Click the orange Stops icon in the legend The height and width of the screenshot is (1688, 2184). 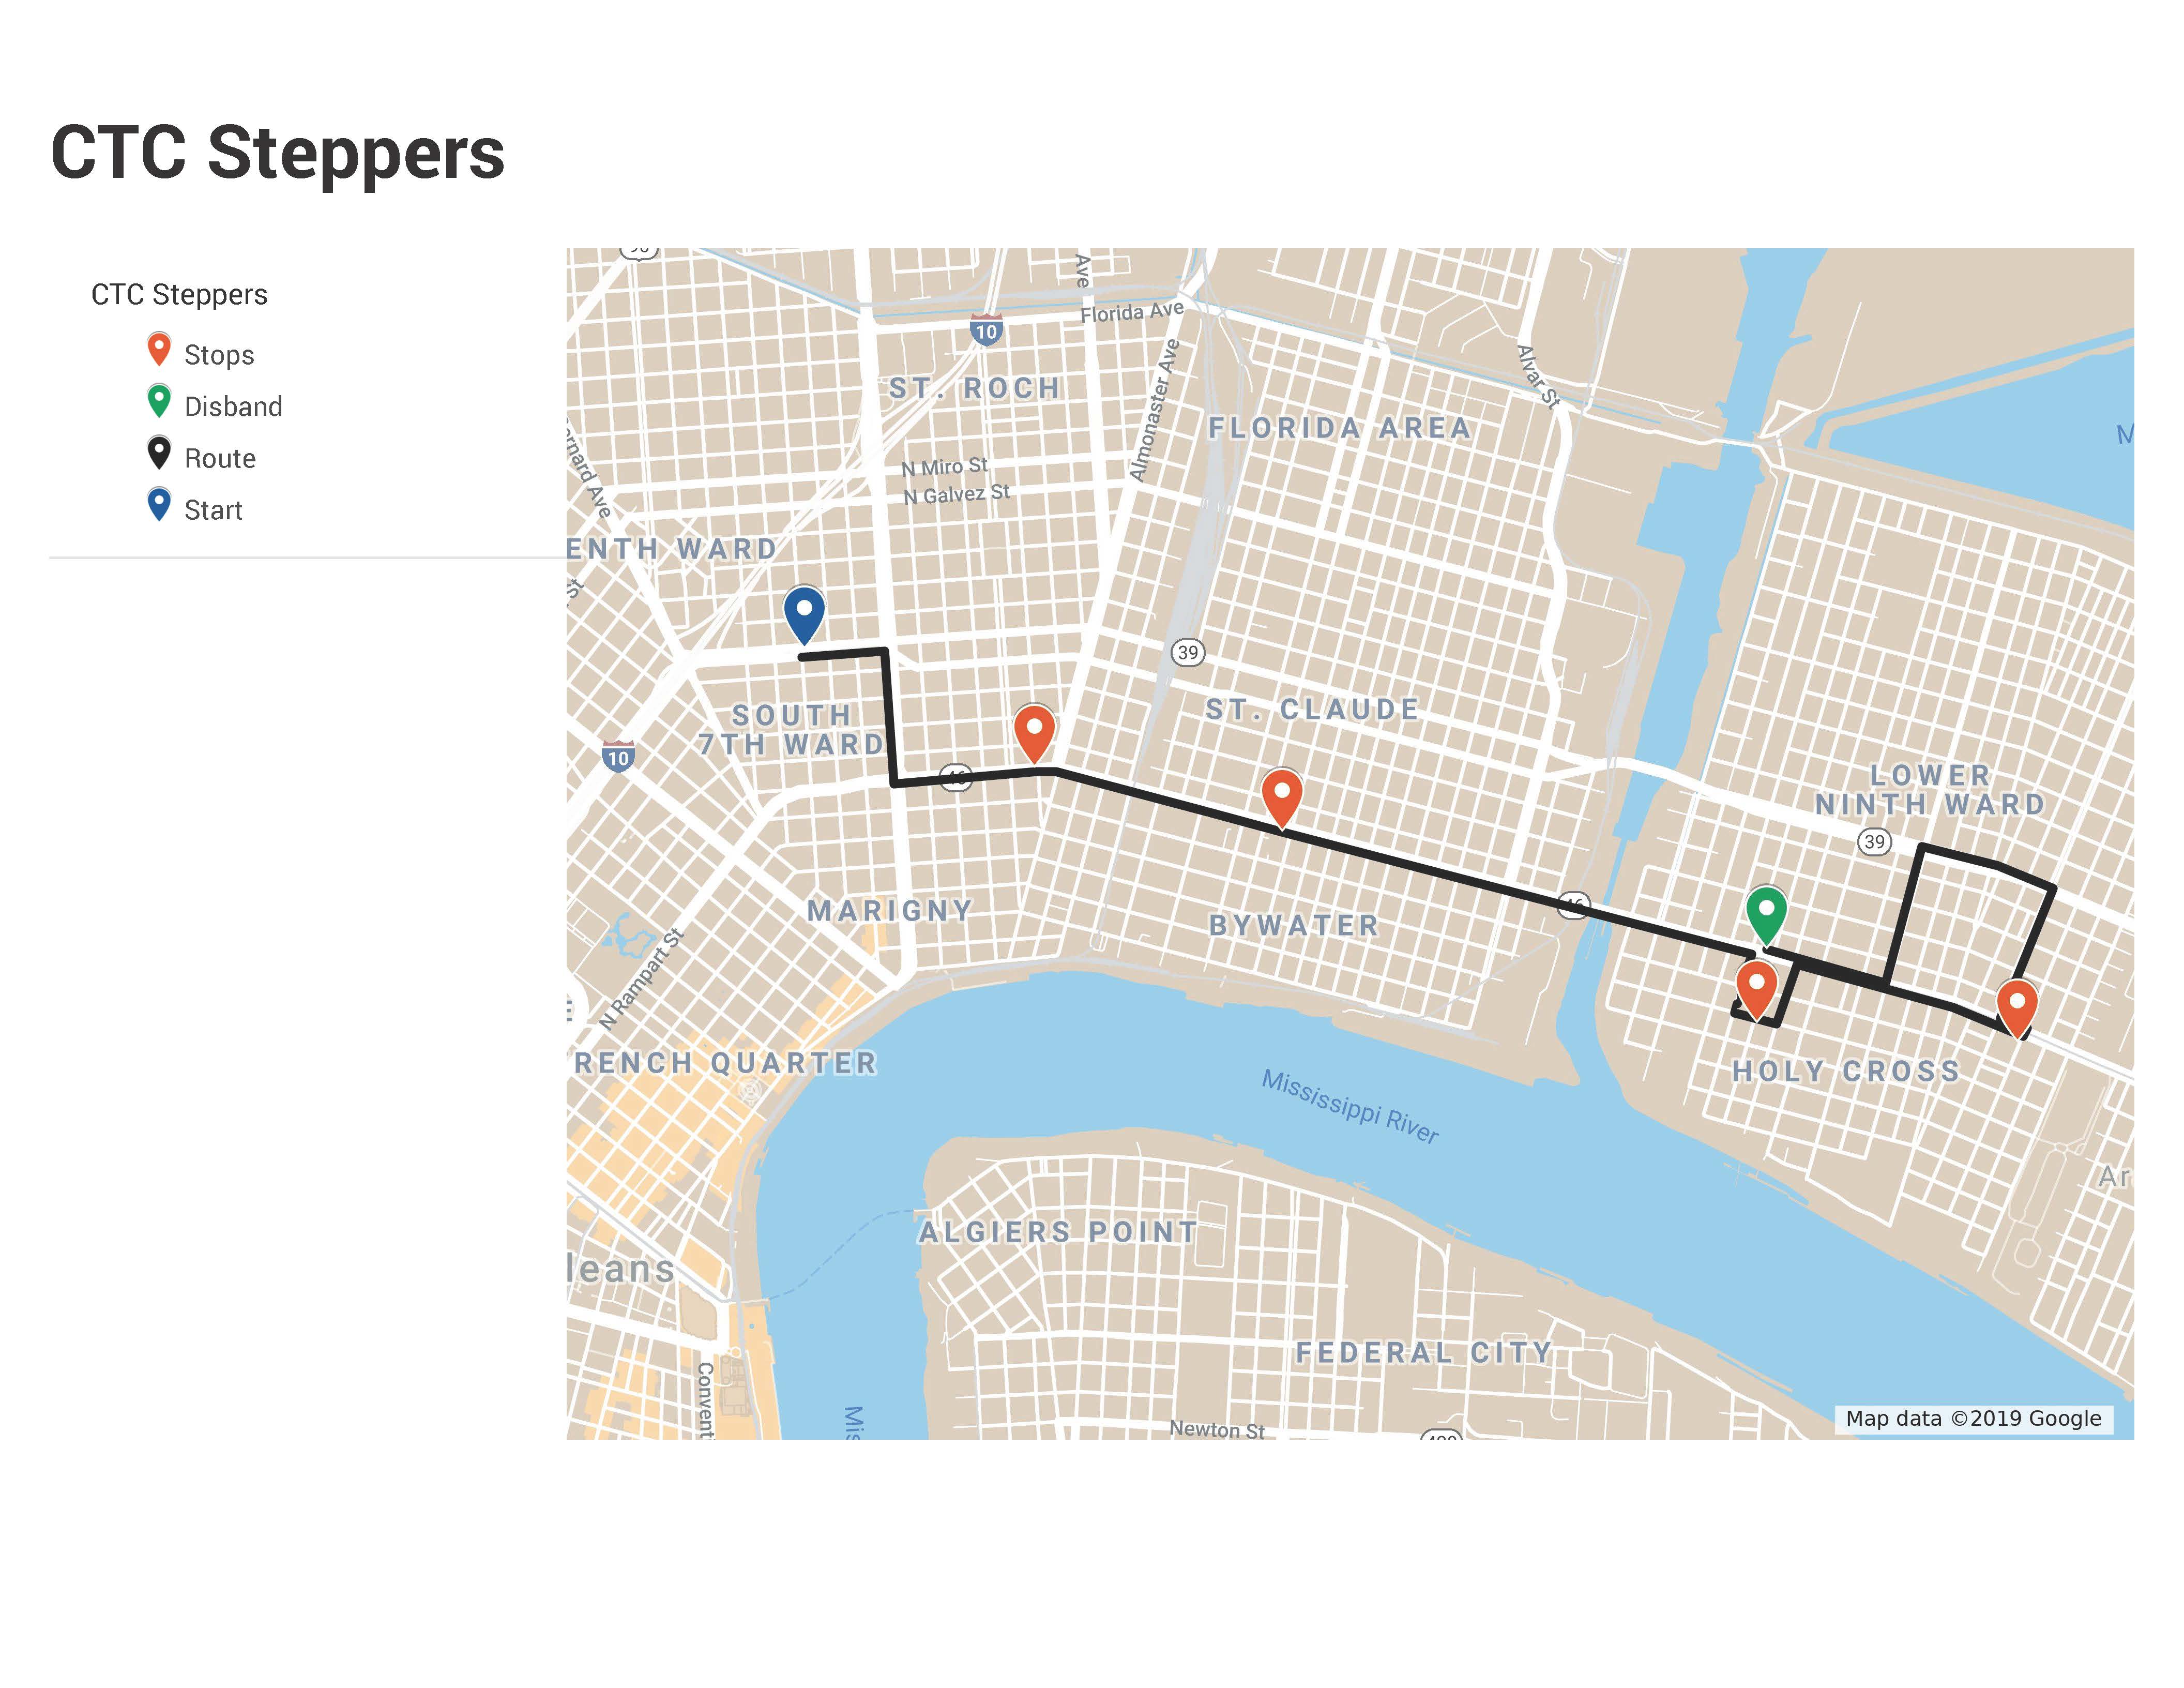pyautogui.click(x=159, y=350)
